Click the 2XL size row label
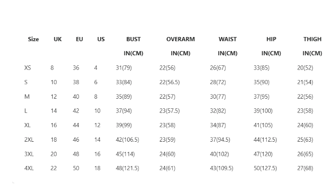 point(29,139)
